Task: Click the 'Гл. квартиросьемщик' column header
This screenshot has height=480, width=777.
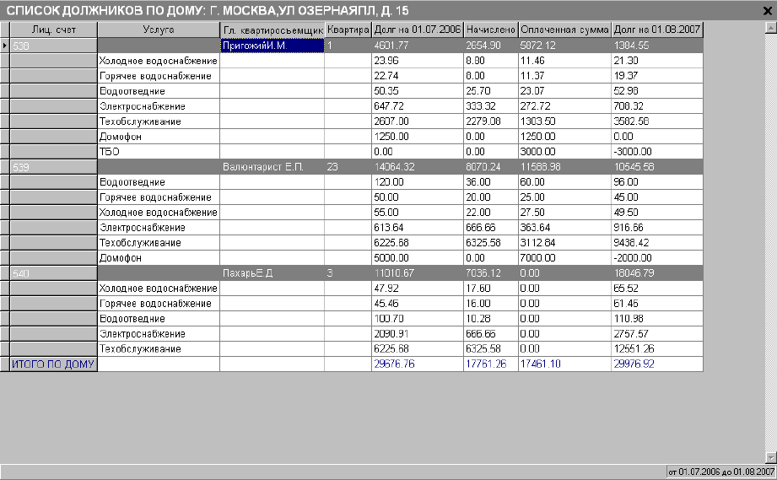Action: point(272,30)
